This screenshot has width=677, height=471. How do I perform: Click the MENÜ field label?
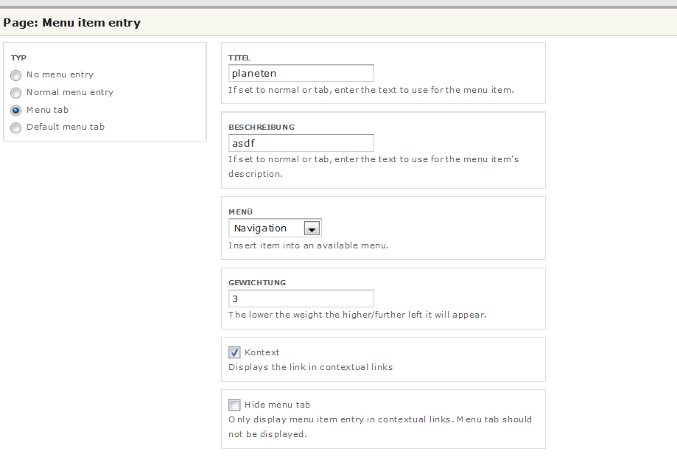240,212
